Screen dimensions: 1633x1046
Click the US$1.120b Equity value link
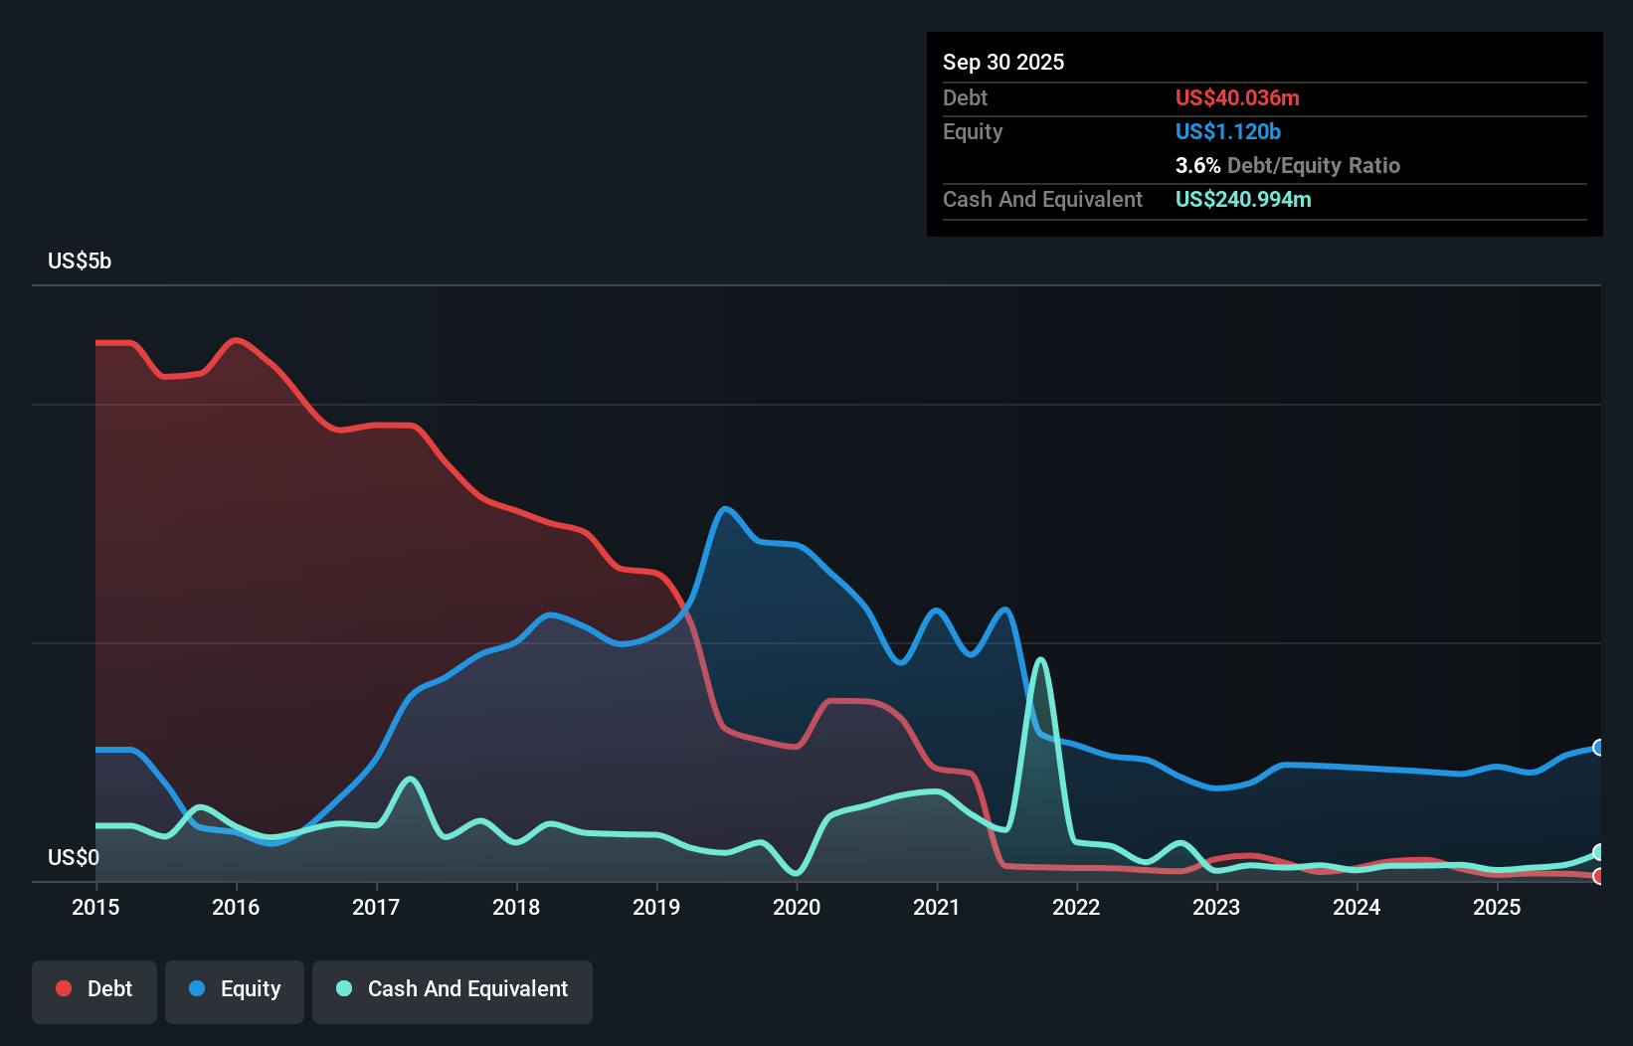[x=1227, y=131]
